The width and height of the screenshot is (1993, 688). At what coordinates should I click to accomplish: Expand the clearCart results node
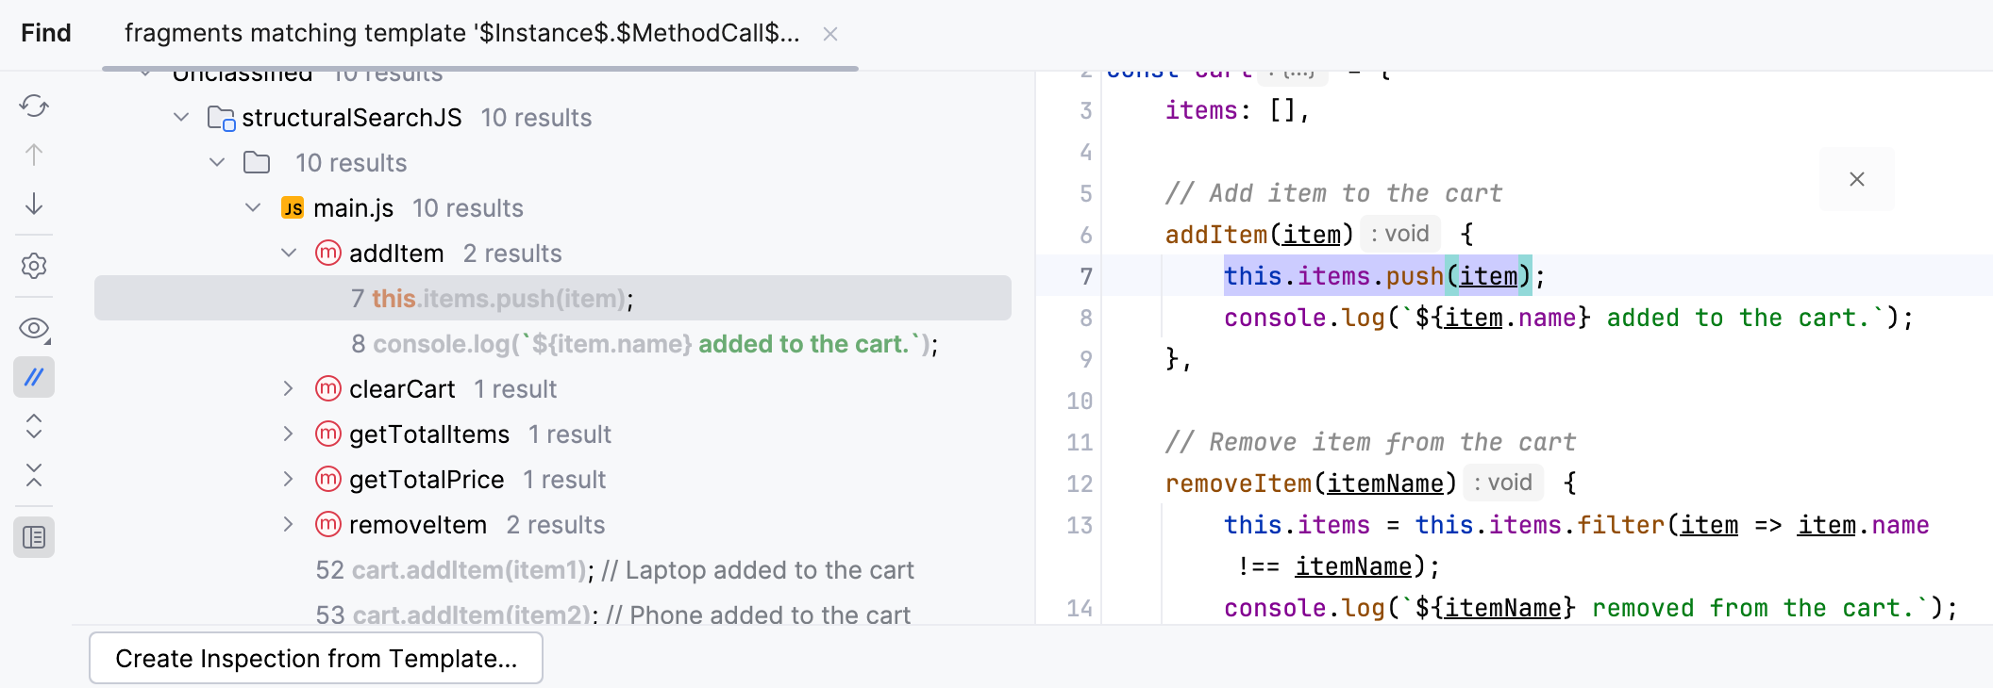point(289,389)
